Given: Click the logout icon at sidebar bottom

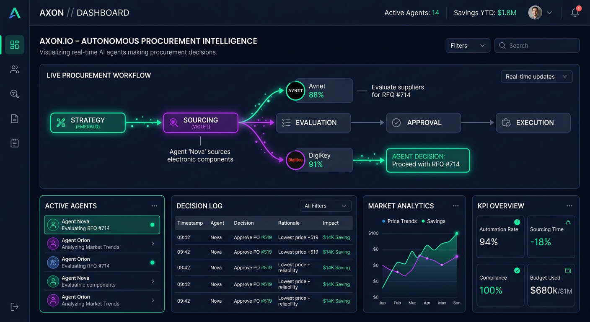Looking at the screenshot, I should coord(14,307).
